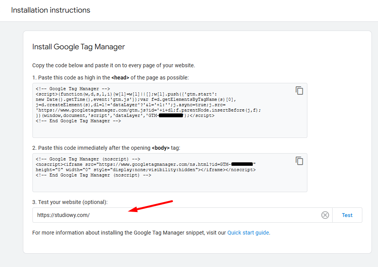
Task: Click the step 2 body instruction text
Action: [x=106, y=148]
